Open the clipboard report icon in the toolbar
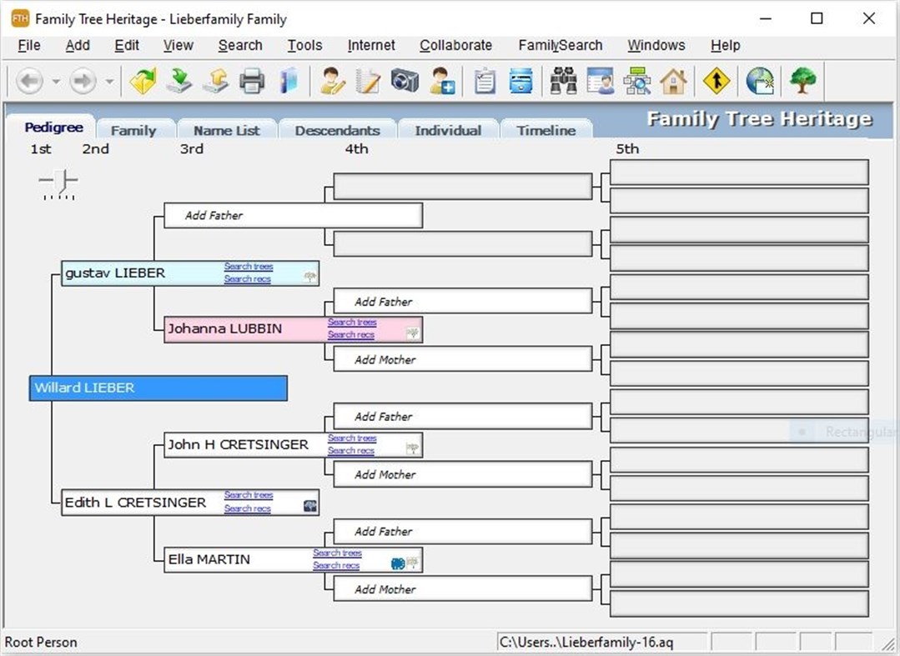This screenshot has width=900, height=656. (x=486, y=81)
